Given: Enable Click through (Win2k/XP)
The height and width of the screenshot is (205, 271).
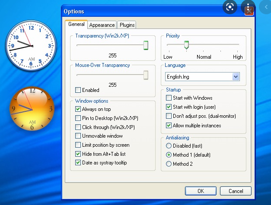Looking at the screenshot, I should (x=78, y=127).
